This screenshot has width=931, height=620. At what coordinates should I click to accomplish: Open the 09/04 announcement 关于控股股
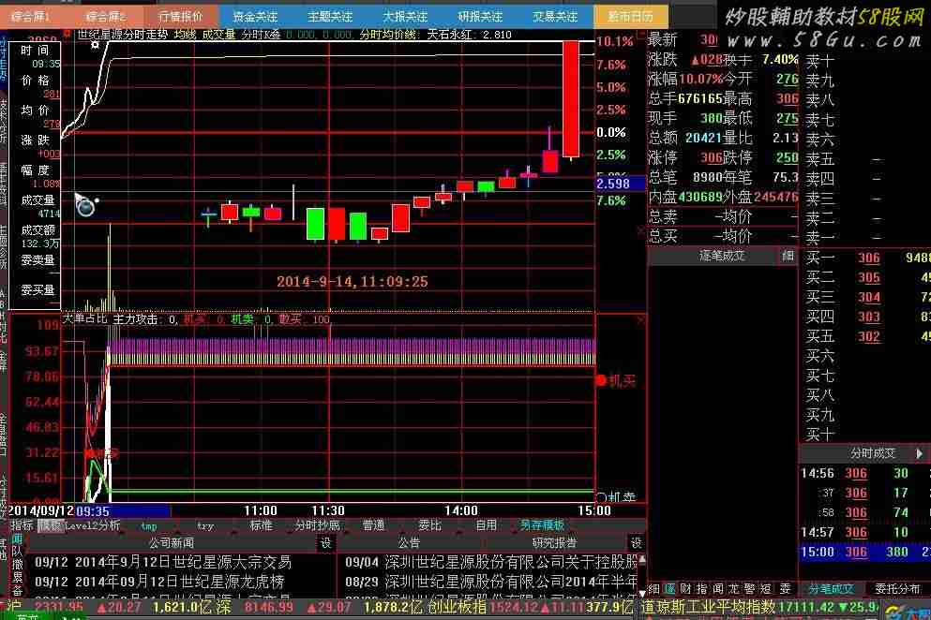491,562
